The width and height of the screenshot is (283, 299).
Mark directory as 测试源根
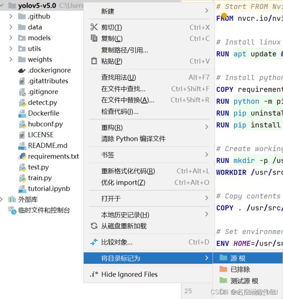tap(248, 281)
